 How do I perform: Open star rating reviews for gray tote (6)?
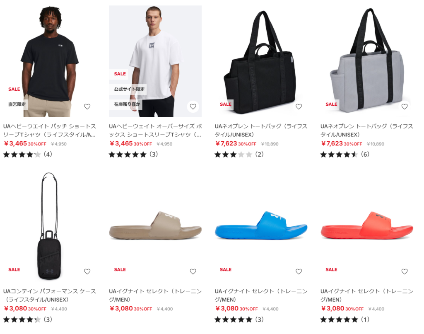[345, 155]
